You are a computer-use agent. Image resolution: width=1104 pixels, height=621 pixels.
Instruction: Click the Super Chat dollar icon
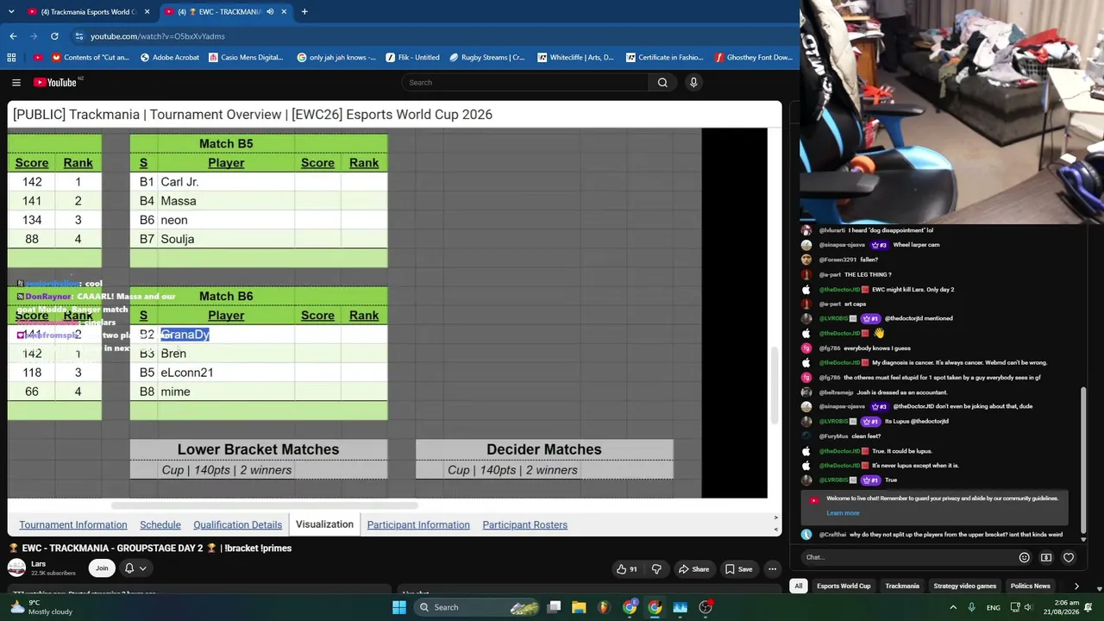coord(1046,558)
